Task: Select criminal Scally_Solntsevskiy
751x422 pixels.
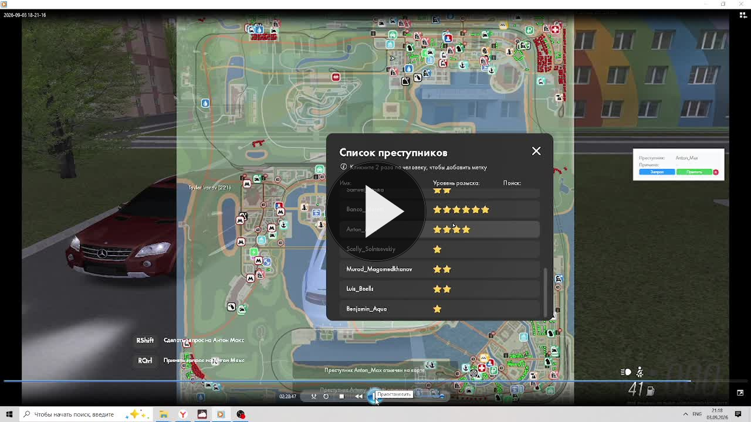Action: 440,249
